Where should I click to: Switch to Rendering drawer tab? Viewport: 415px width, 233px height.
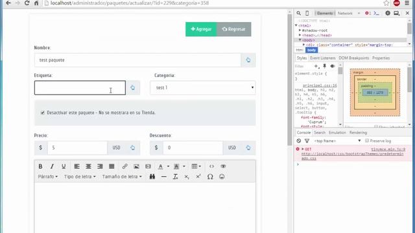(358, 133)
